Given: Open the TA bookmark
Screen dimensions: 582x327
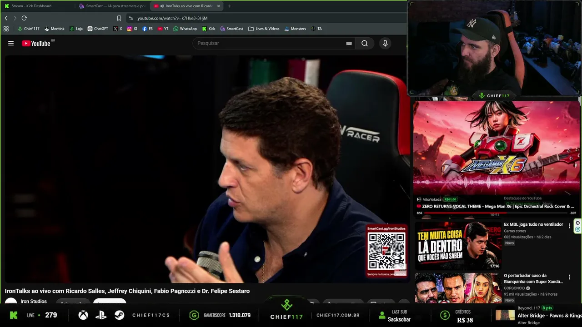Looking at the screenshot, I should 316,29.
